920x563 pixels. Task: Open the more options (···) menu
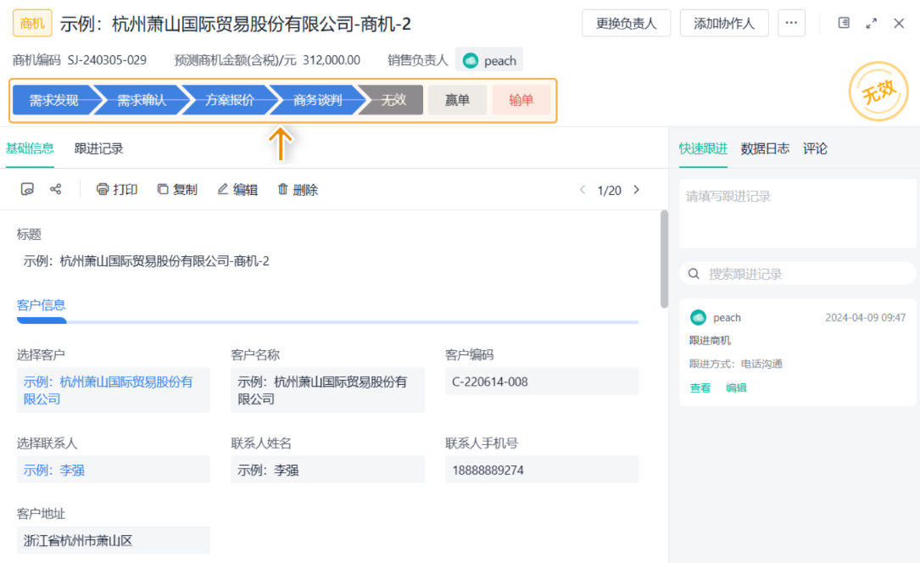791,23
